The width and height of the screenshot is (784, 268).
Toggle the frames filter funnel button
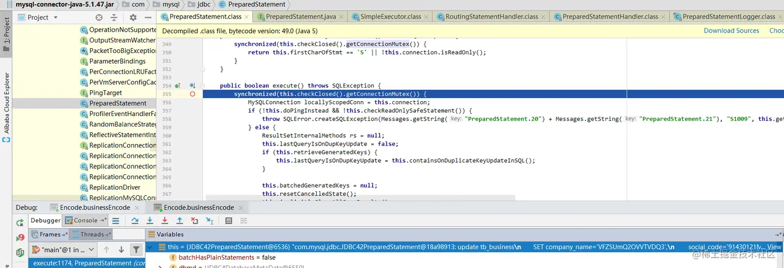tap(136, 249)
